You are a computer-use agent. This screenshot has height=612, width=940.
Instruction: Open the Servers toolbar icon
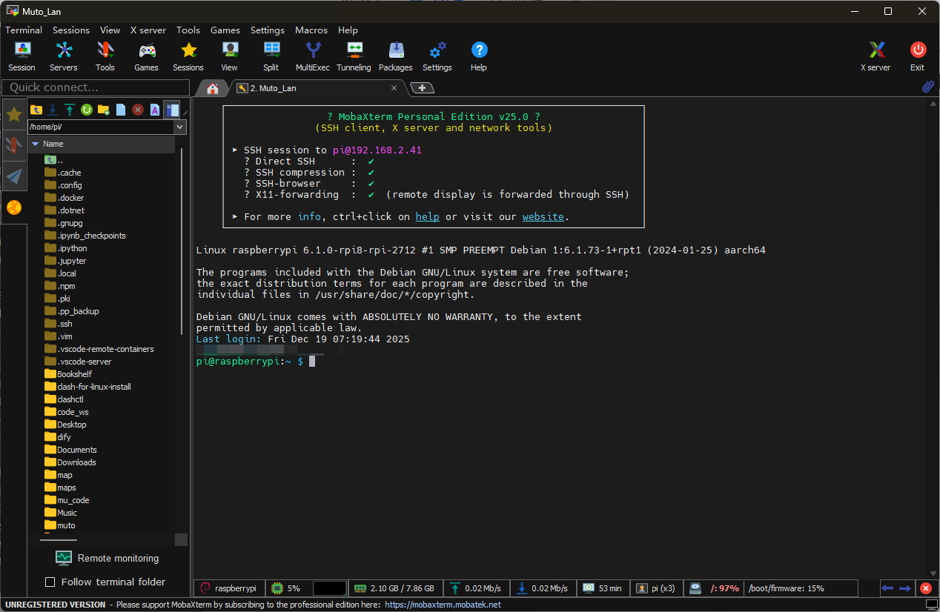(64, 56)
